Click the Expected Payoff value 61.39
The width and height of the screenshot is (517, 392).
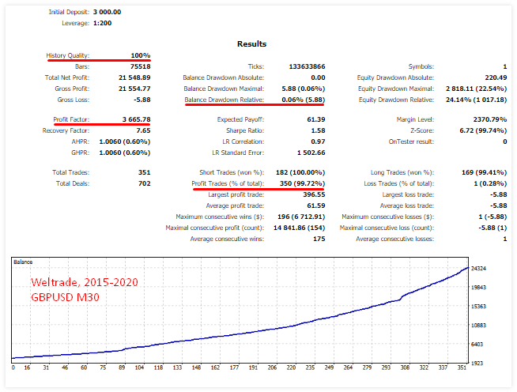(316, 119)
